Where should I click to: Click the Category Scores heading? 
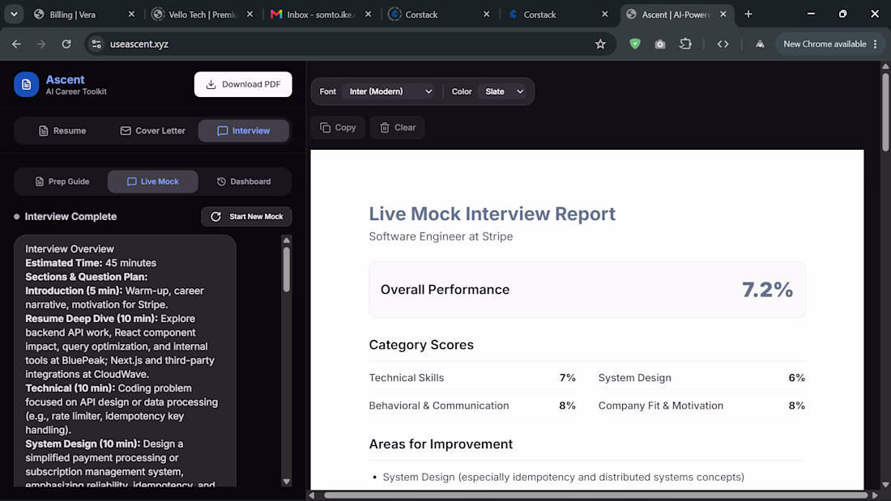(x=421, y=345)
